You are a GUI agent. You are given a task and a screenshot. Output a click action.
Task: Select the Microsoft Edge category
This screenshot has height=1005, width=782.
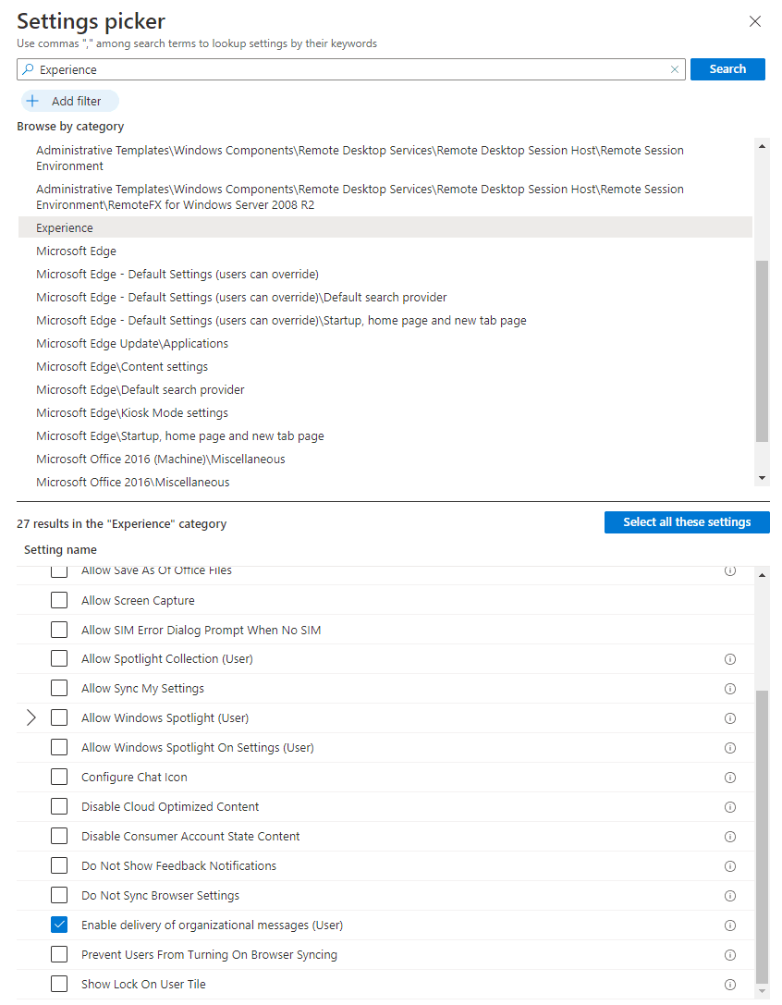[x=76, y=251]
